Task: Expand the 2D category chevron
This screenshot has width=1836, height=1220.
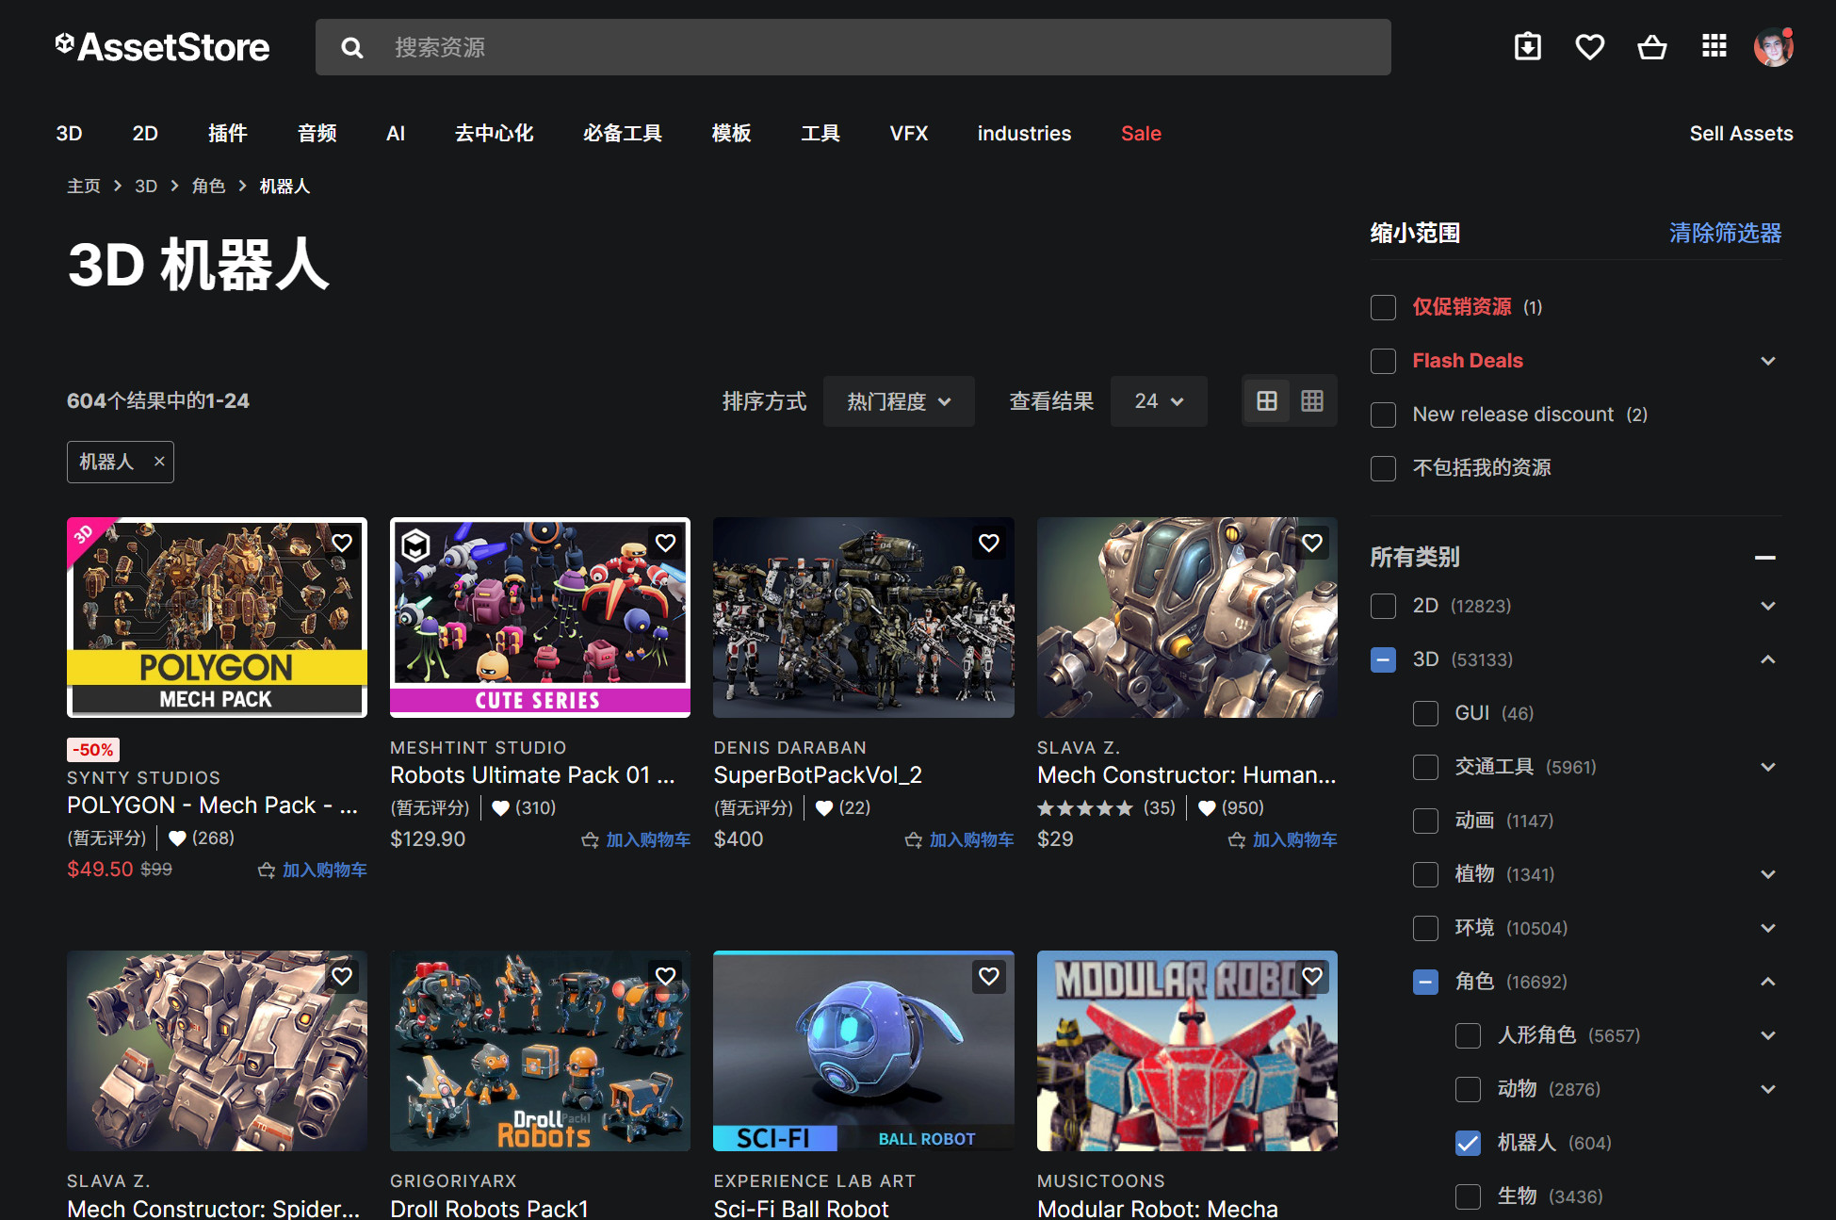Action: (1768, 606)
